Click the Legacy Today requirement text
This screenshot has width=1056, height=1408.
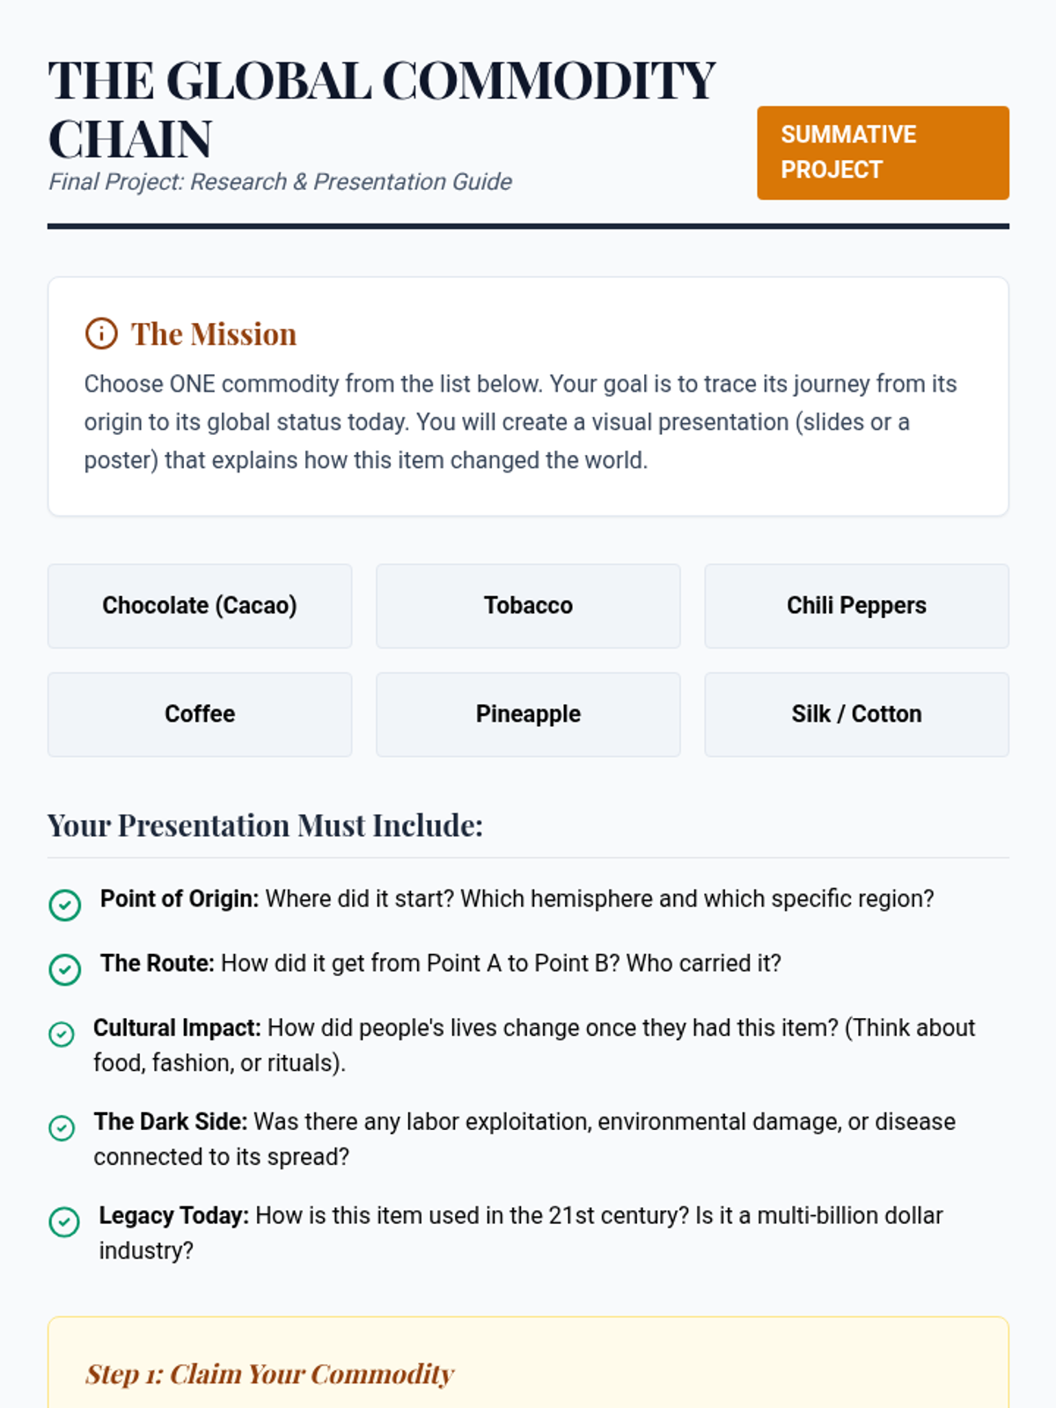pos(520,1232)
